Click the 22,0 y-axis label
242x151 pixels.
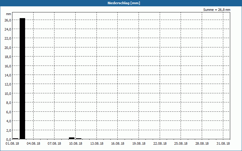[8, 39]
